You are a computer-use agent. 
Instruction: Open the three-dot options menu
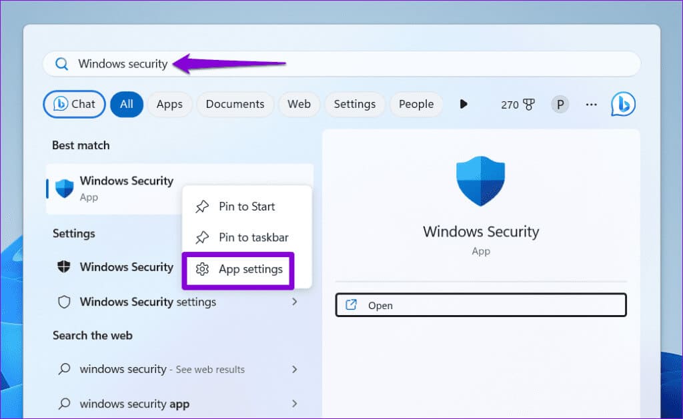591,105
